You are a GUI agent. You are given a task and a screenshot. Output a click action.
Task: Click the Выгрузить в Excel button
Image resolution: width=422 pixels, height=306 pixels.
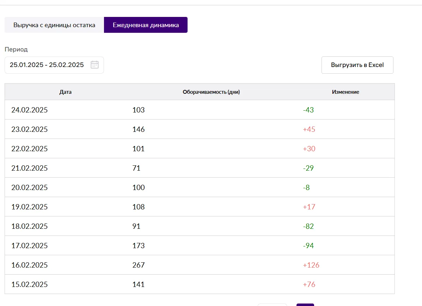pos(357,65)
